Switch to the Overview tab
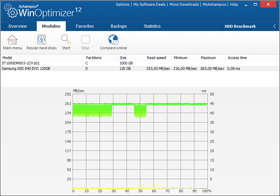The height and width of the screenshot is (196, 280). [18, 26]
